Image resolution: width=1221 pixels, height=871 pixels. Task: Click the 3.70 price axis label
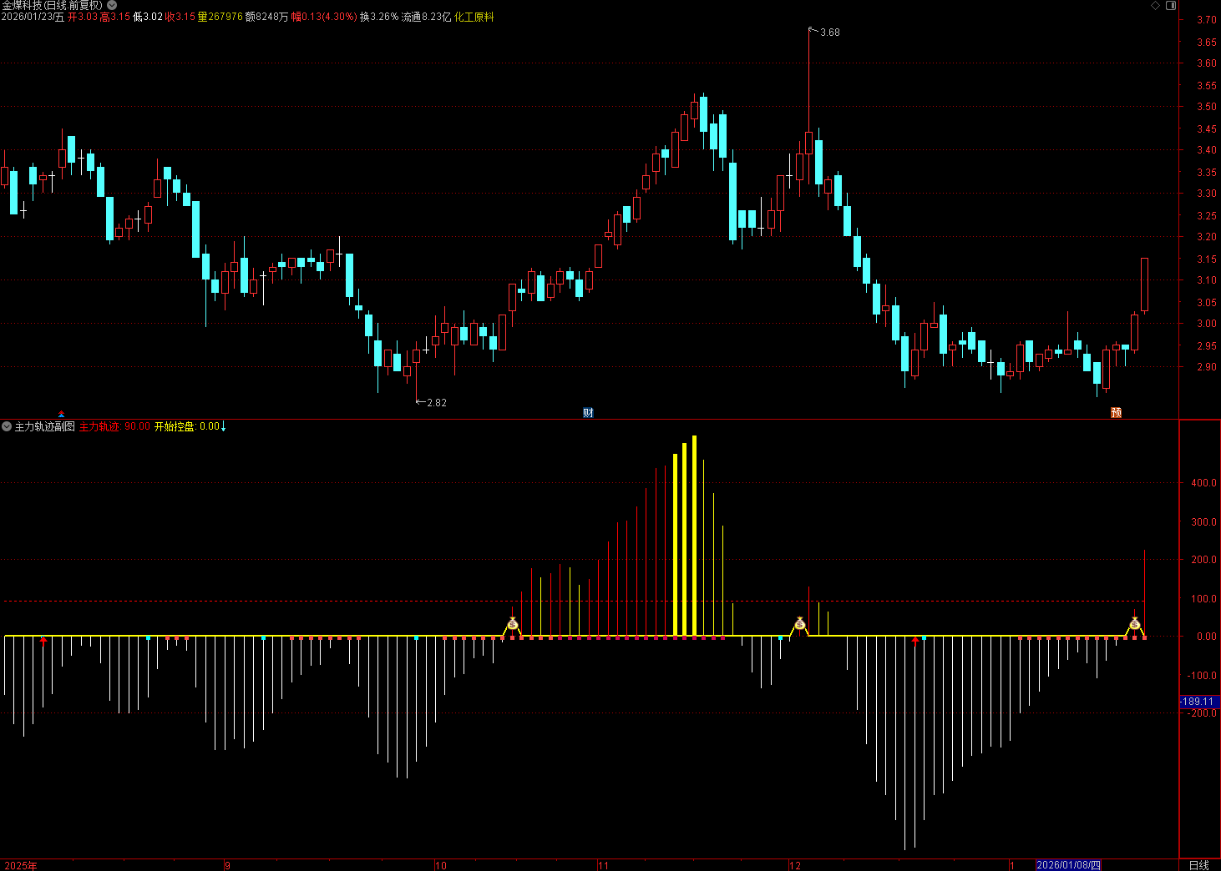click(1206, 19)
